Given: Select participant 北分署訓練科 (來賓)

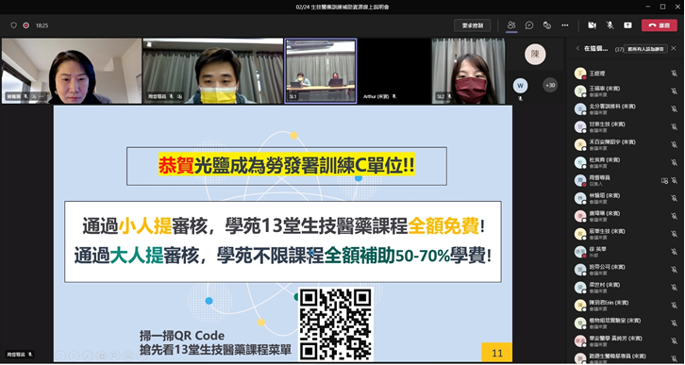Looking at the screenshot, I should click(626, 108).
